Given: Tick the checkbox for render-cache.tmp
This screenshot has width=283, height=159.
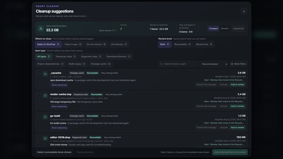Looking at the screenshot, I should 39,95.
